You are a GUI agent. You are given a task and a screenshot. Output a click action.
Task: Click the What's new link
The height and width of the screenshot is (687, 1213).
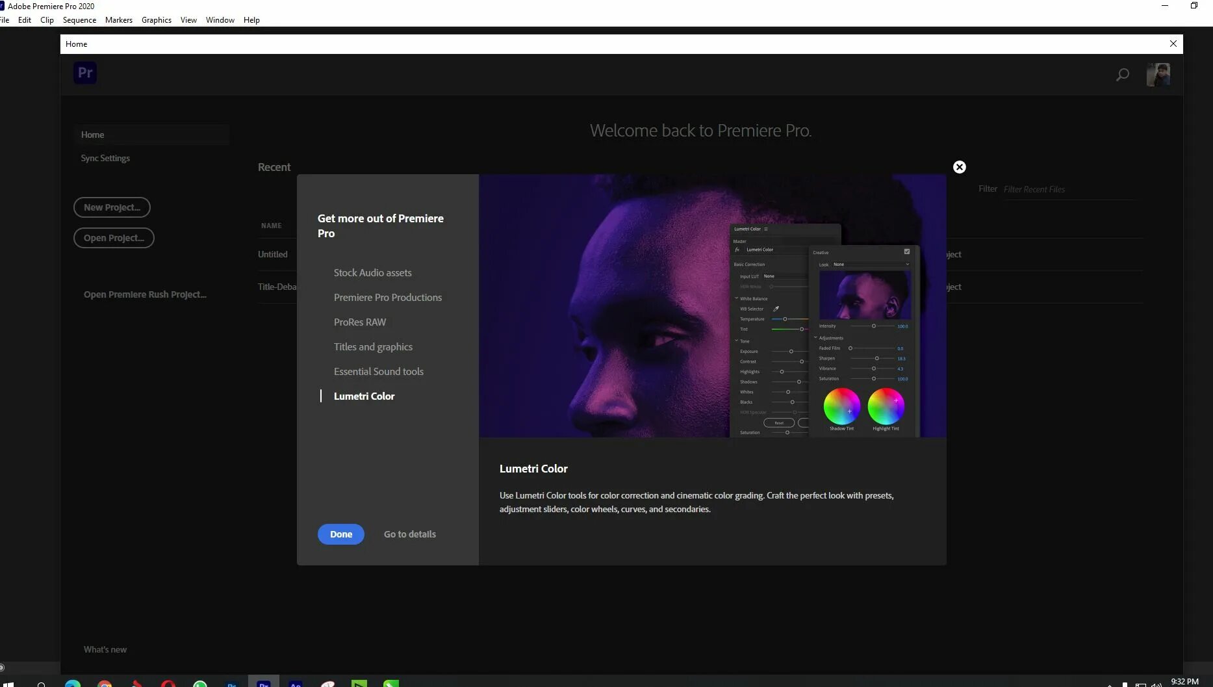(x=105, y=649)
